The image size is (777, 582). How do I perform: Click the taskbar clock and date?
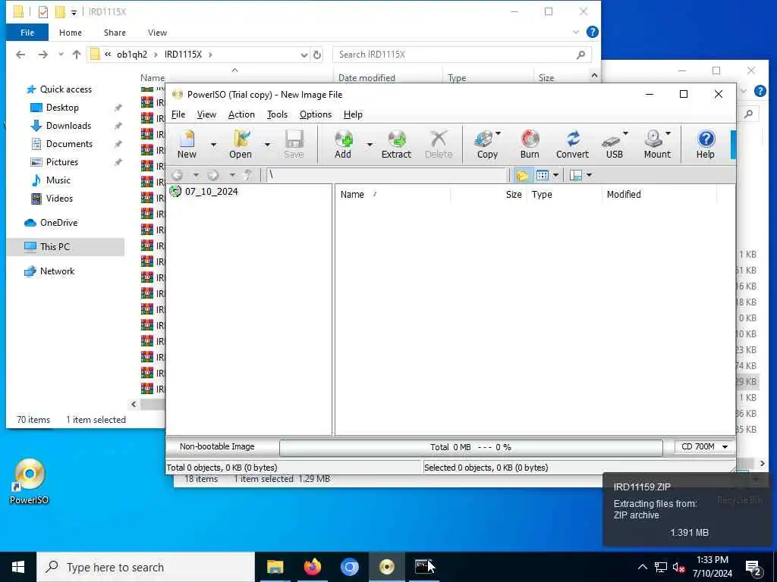pos(712,567)
